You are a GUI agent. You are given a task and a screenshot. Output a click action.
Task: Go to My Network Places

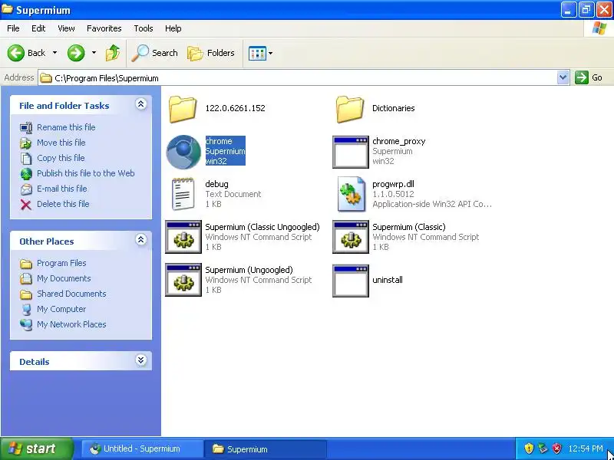[71, 324]
